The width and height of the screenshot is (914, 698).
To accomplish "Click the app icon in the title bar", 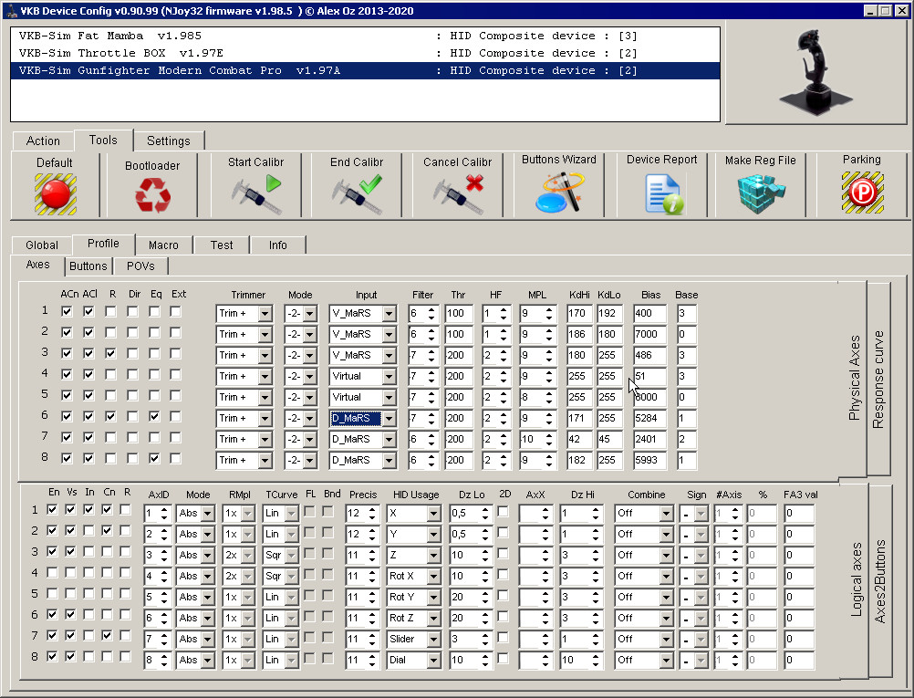I will point(11,11).
